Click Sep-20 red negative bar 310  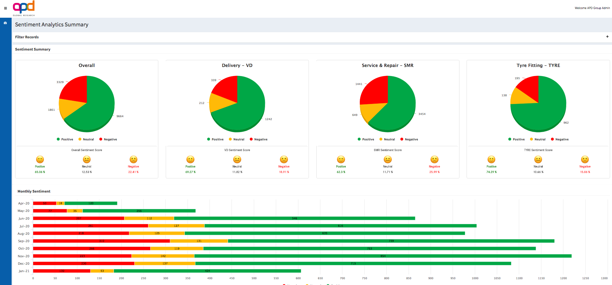tap(102, 241)
